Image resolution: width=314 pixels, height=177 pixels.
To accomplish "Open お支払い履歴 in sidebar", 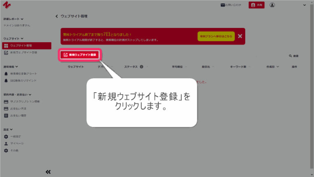I will [x=15, y=116].
